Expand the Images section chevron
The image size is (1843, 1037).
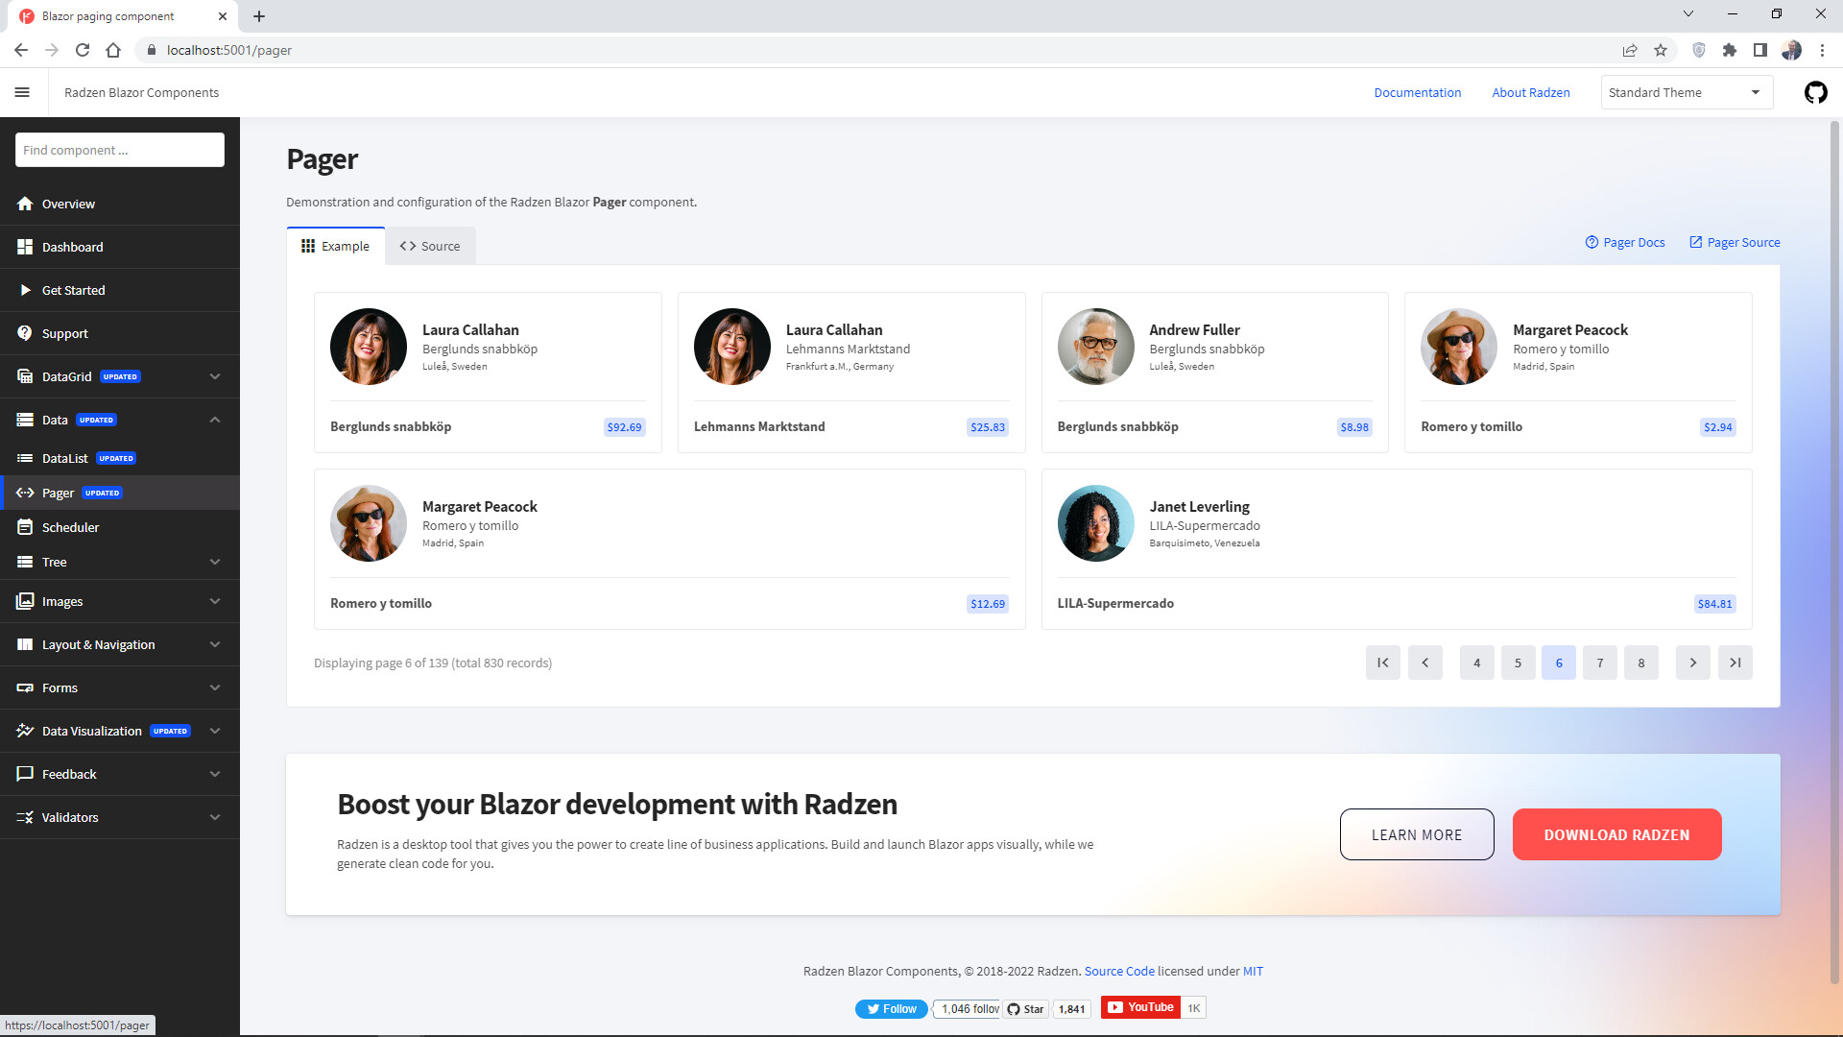(x=215, y=601)
